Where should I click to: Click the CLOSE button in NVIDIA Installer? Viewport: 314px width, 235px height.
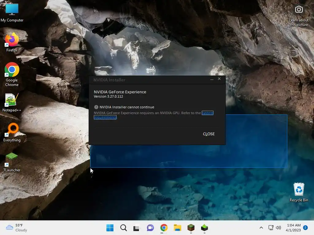pyautogui.click(x=209, y=134)
